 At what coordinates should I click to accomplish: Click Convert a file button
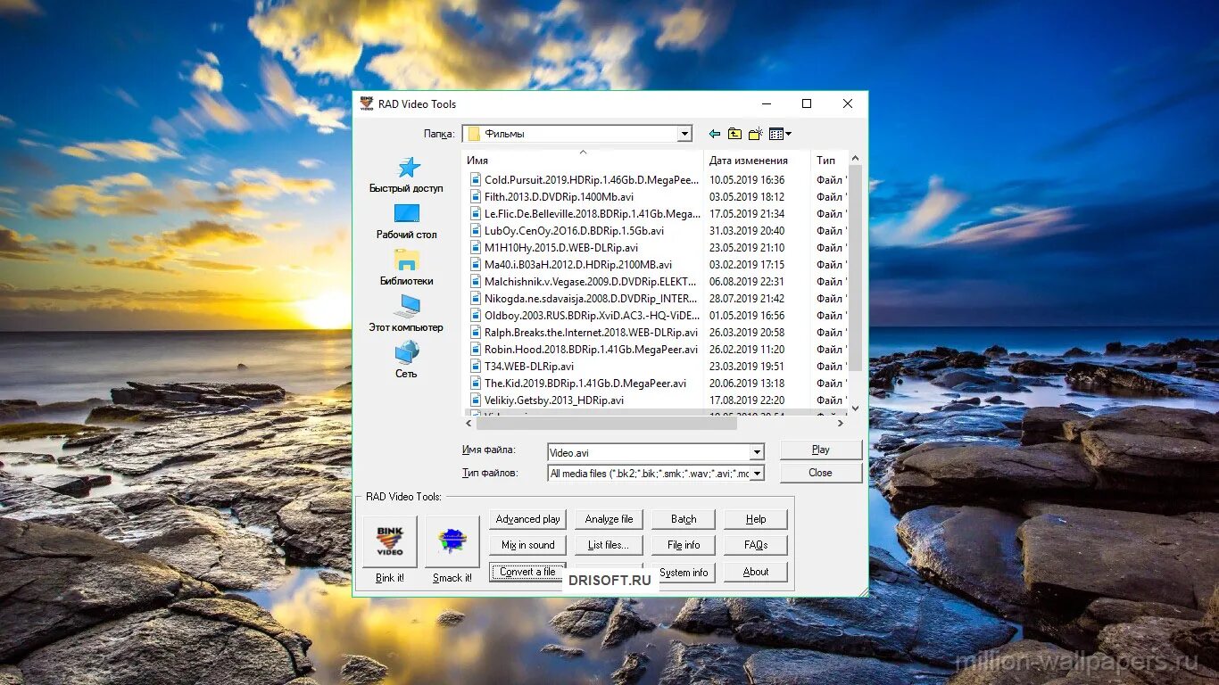pos(527,572)
